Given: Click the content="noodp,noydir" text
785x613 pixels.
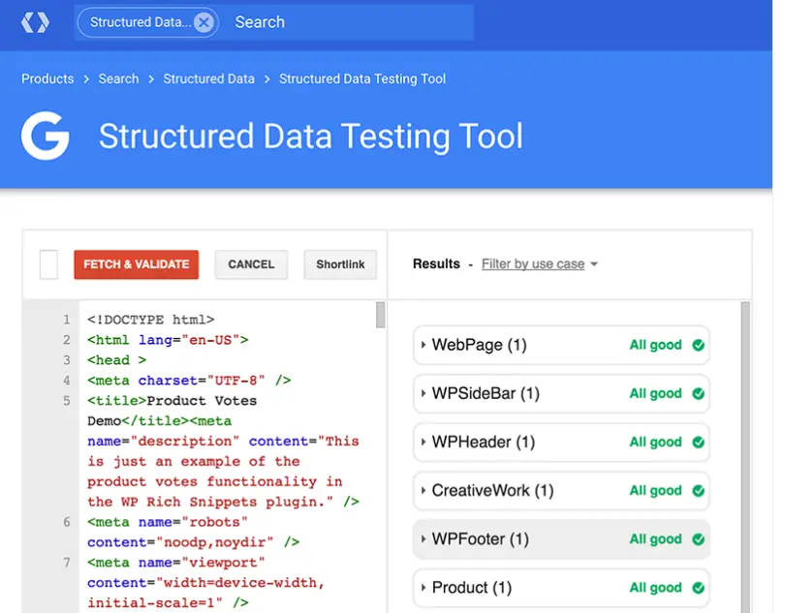Looking at the screenshot, I should 180,542.
